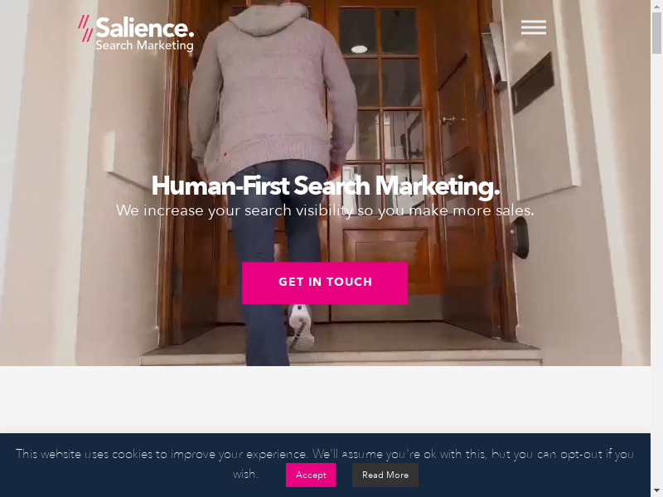This screenshot has height=497, width=663.
Task: Click the GET IN TOUCH button
Action: pos(325,282)
